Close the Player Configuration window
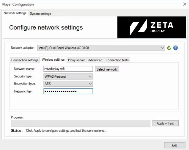 184,4
